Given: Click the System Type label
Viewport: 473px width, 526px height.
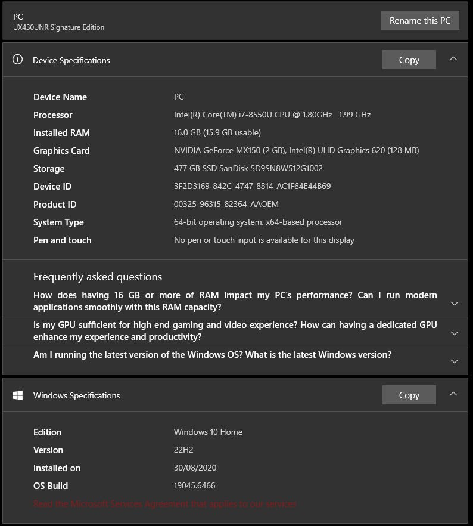Looking at the screenshot, I should coord(58,222).
